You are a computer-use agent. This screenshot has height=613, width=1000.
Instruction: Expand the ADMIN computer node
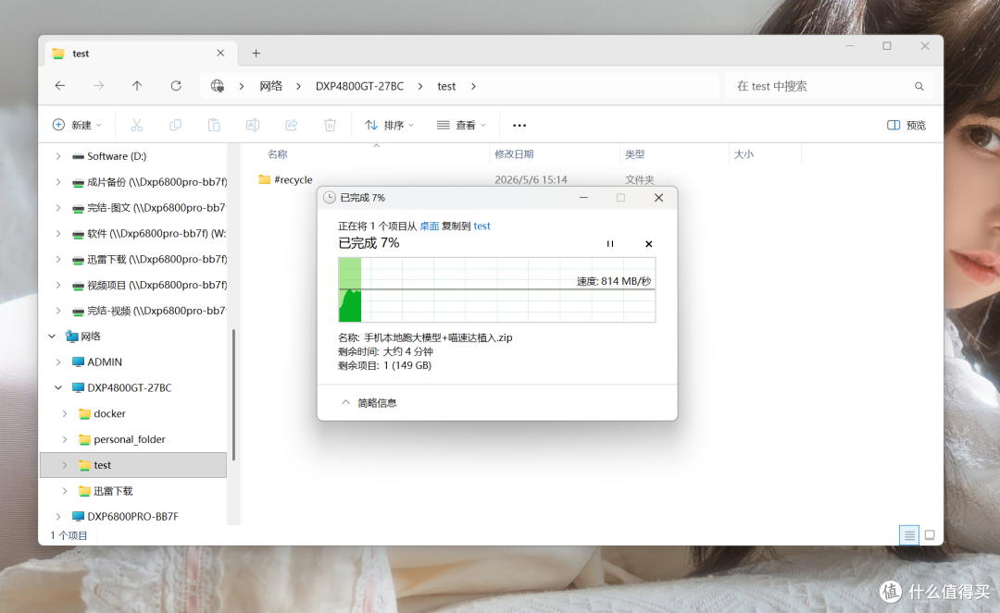pos(58,362)
